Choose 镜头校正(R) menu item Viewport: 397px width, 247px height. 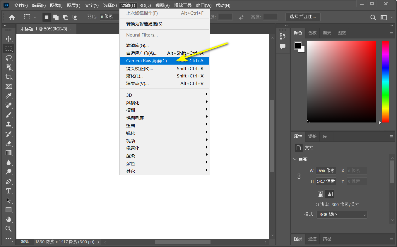tap(165, 68)
